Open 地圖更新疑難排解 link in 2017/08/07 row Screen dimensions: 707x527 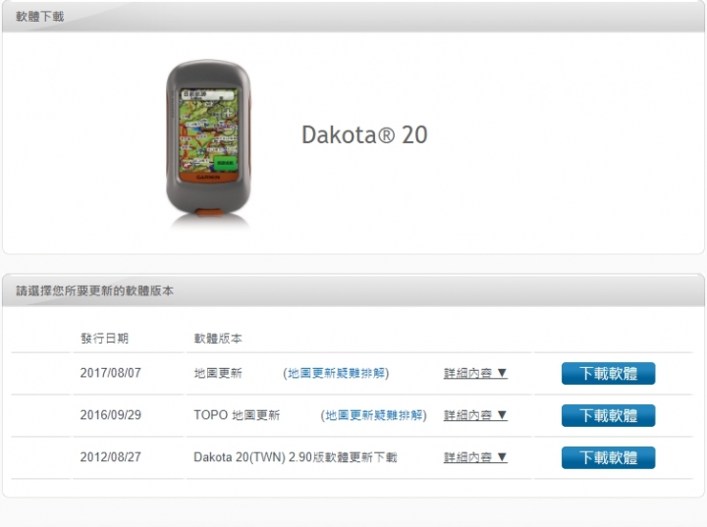336,373
